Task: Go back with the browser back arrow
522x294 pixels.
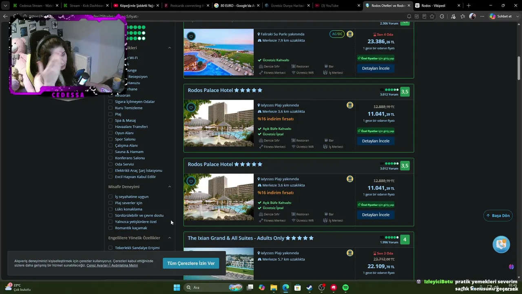Action: pos(5,16)
